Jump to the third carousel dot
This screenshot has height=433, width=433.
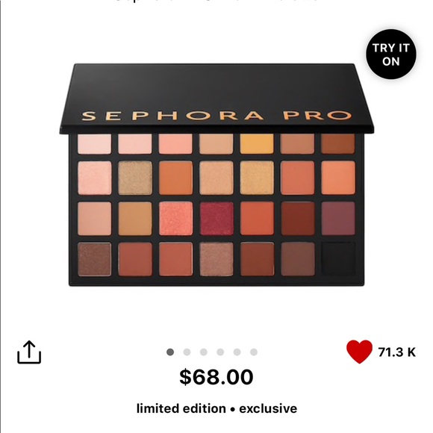point(204,352)
